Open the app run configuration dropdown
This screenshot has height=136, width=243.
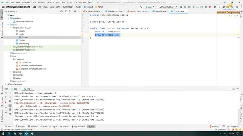click(150, 7)
